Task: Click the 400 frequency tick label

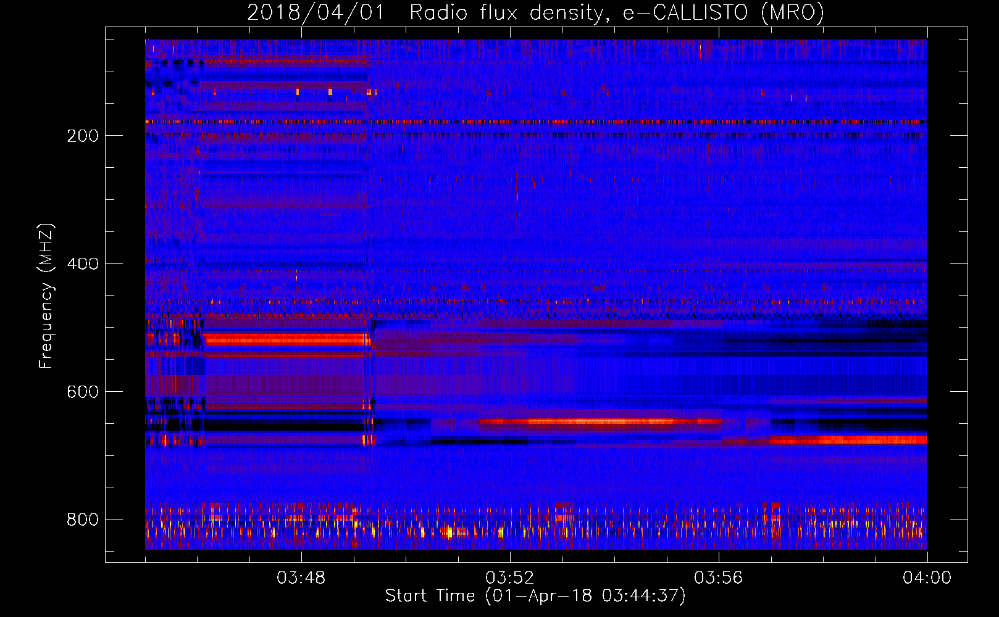Action: 83,264
